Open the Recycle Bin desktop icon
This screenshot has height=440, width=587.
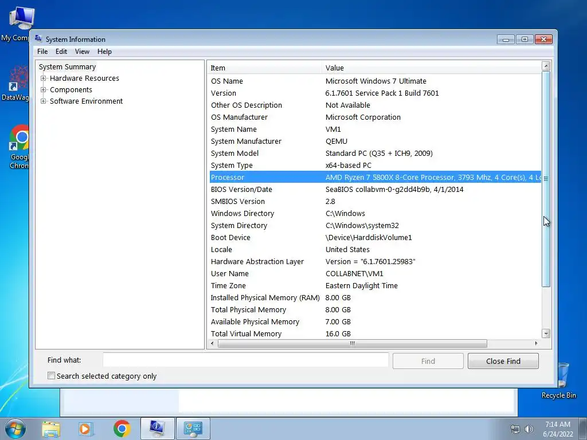558,381
